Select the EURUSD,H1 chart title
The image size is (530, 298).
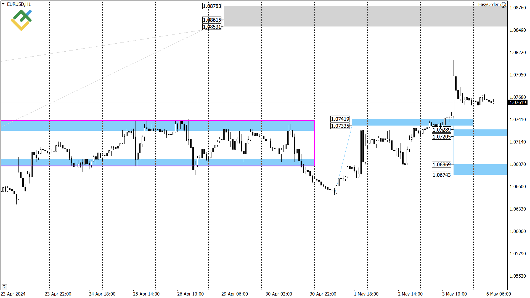[x=19, y=4]
